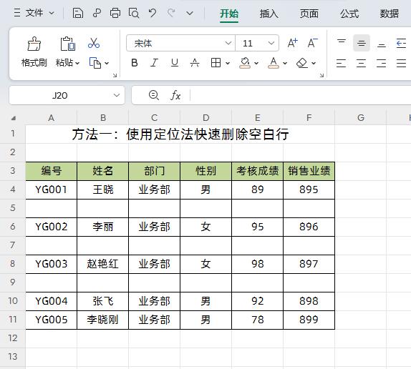Viewport: 411px width, 369px height.
Task: Open the 公式 tab
Action: pos(349,14)
